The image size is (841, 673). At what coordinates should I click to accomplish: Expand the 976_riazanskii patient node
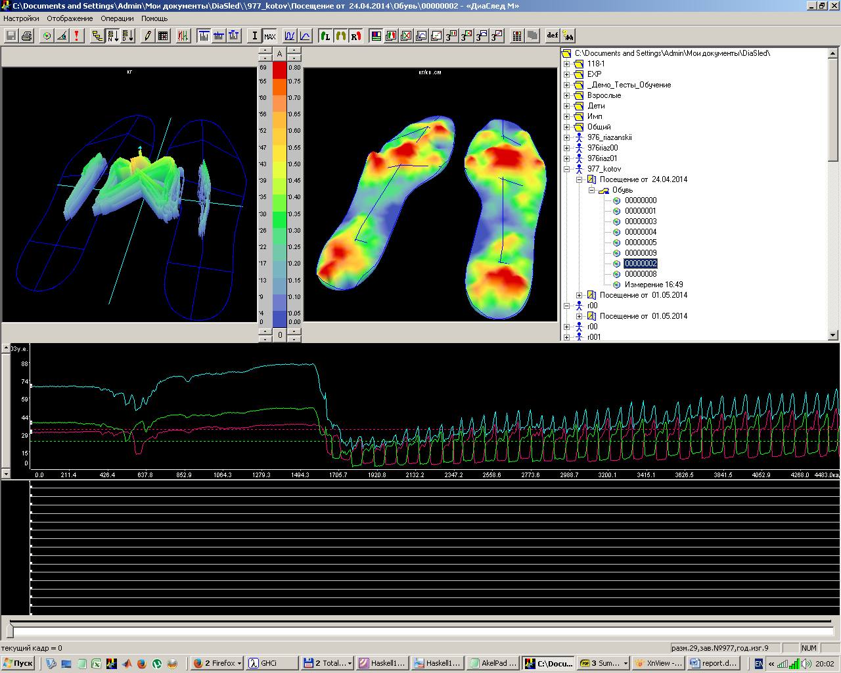coord(566,137)
